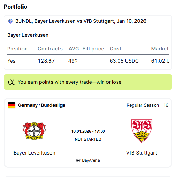The image size is (177, 177).
Task: Click the earn points green banner
Action: click(x=88, y=82)
